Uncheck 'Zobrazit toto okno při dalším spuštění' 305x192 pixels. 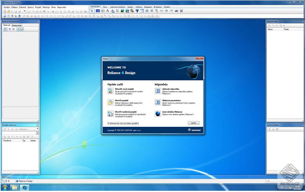(109, 123)
